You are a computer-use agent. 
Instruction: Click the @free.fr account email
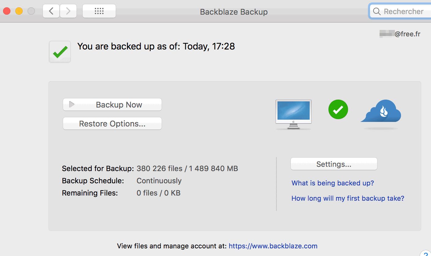400,34
